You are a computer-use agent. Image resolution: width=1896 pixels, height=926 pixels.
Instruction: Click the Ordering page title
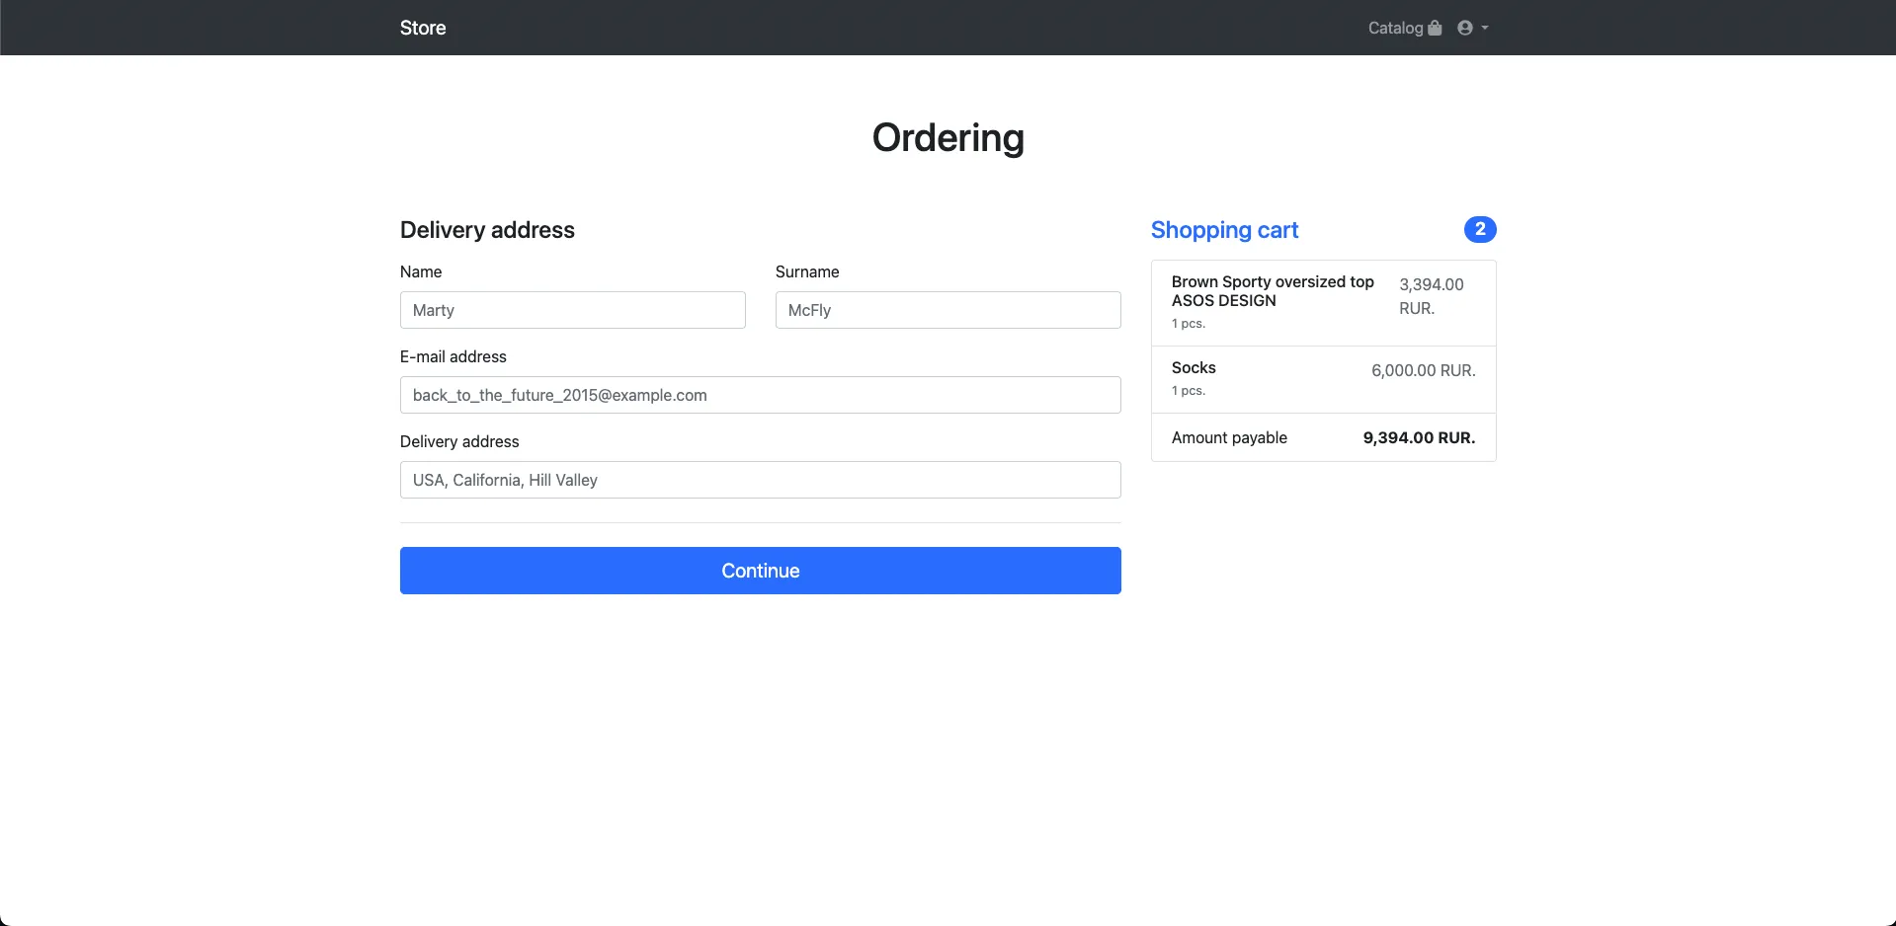tap(948, 138)
